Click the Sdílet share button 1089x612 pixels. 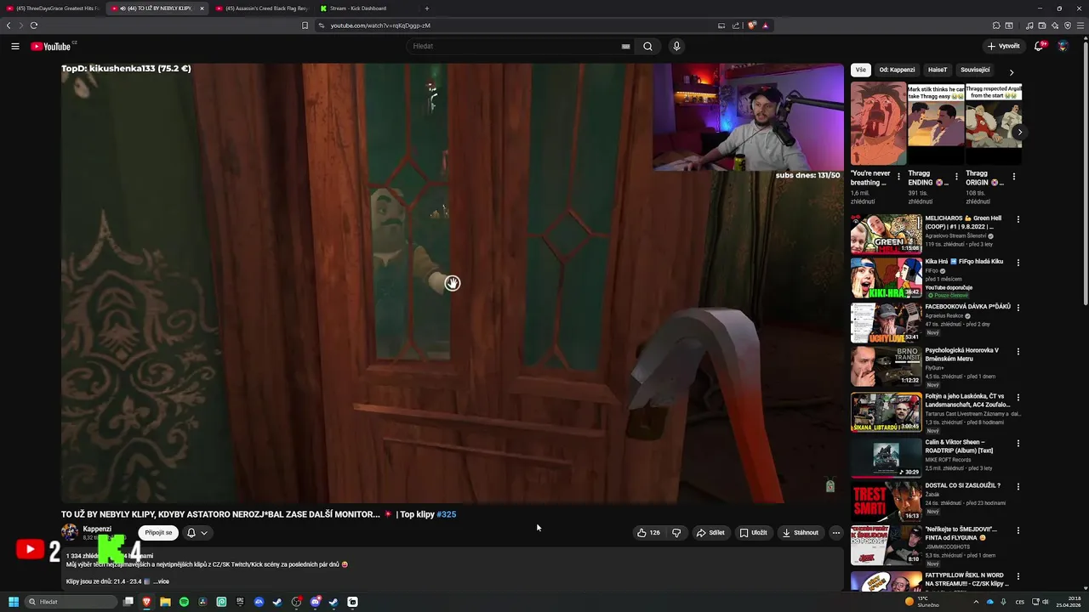point(710,533)
